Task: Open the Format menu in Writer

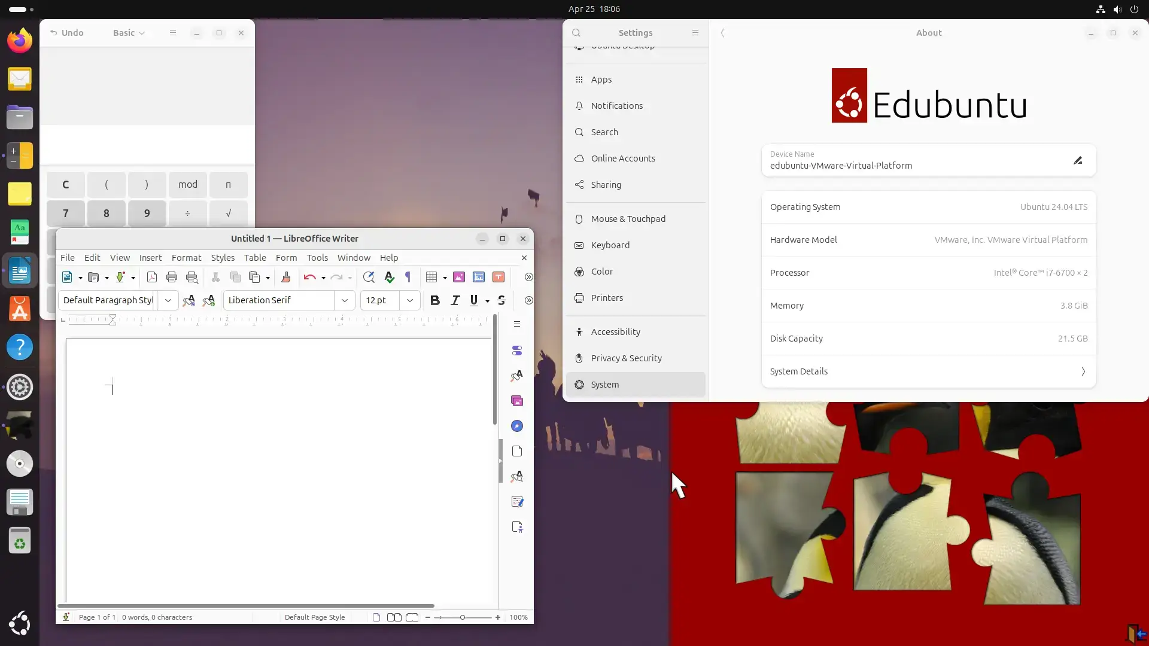Action: [x=186, y=258]
